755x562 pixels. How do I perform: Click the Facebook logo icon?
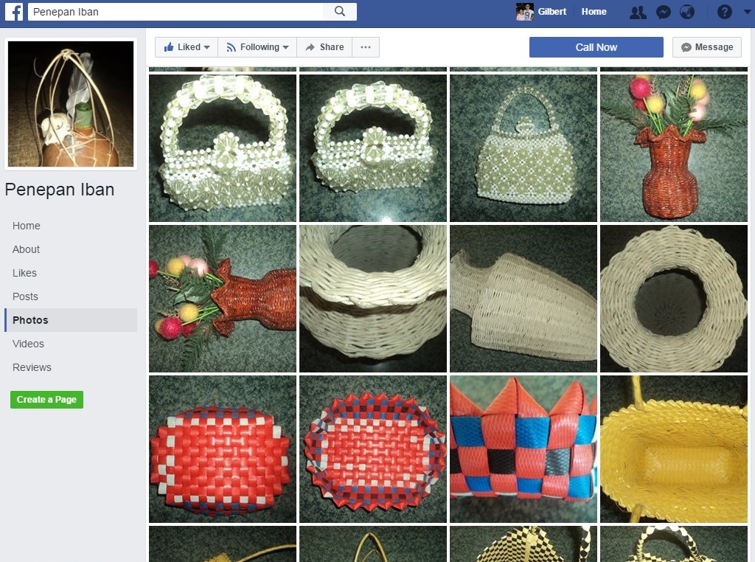click(14, 12)
